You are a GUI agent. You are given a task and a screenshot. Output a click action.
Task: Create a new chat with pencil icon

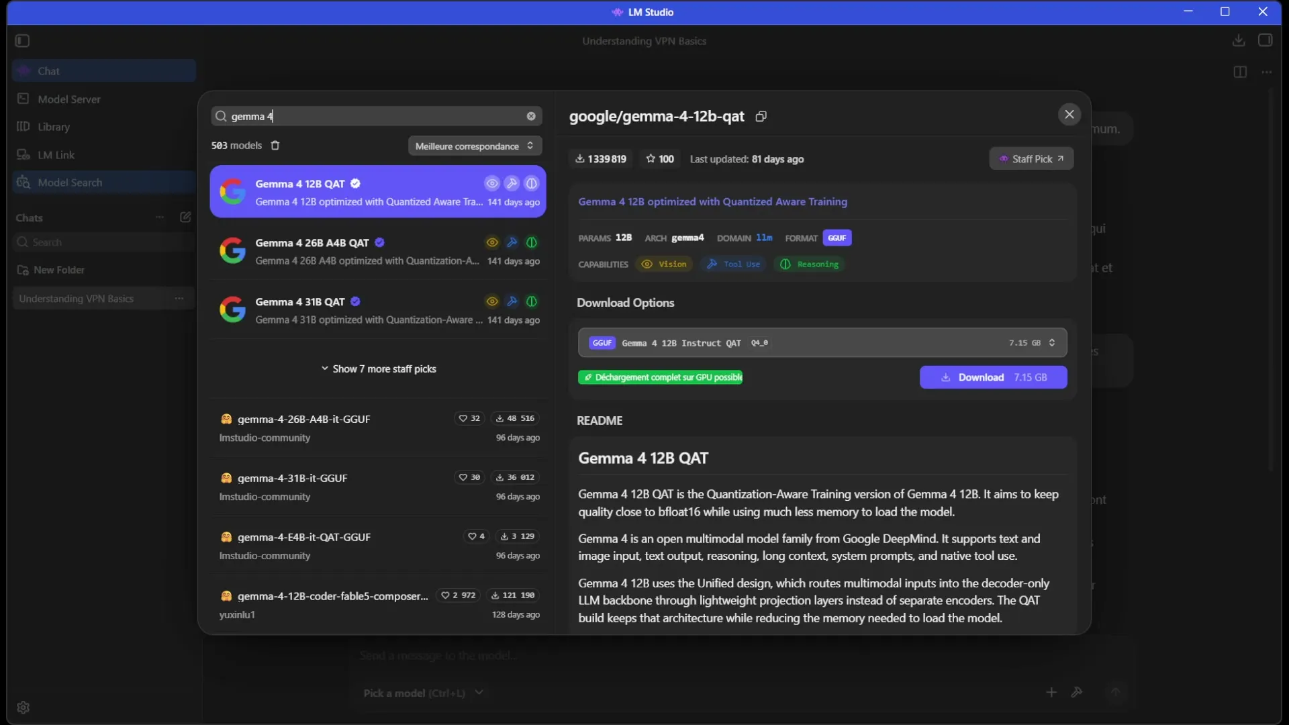185,217
